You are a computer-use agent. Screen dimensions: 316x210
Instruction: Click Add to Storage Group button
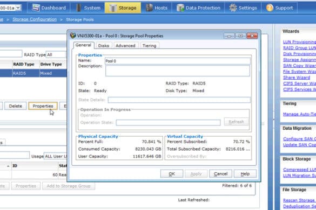[x=69, y=186]
